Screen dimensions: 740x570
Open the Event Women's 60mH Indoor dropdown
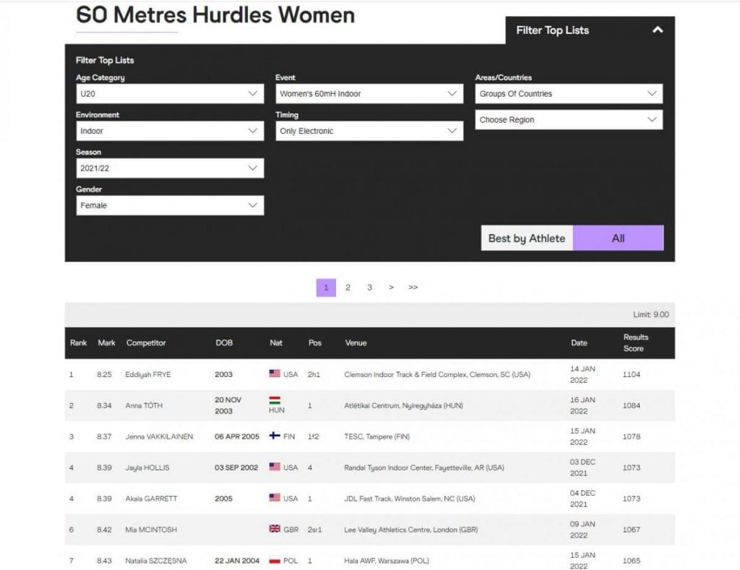pyautogui.click(x=369, y=94)
